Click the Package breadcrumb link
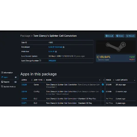This screenshot has height=137, width=137. 25,36
